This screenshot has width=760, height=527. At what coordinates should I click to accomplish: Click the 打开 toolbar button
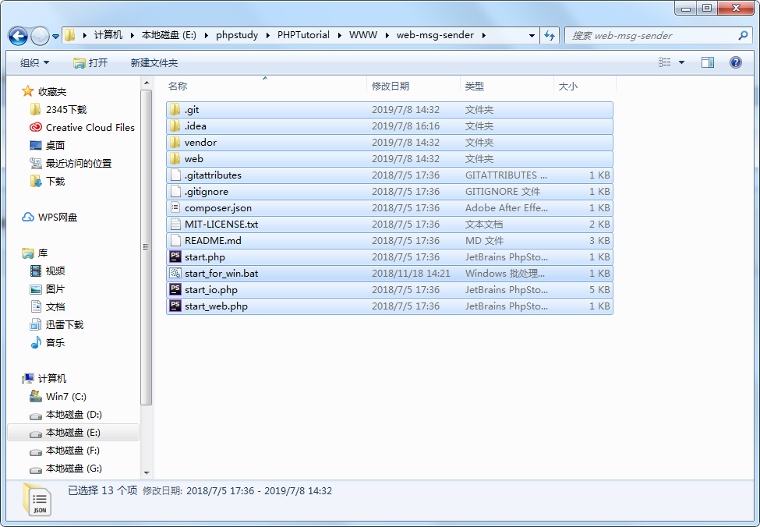click(x=90, y=62)
